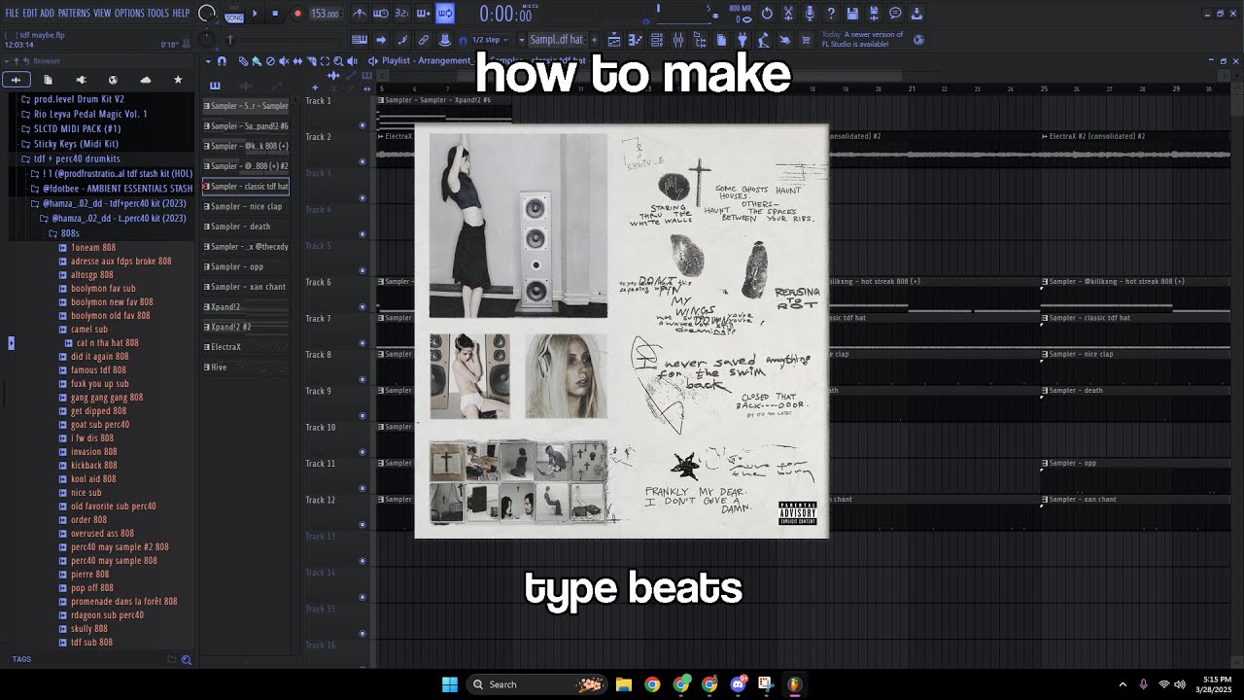Expand the 'Sticky Keys (Midi Kit)' folder

pyautogui.click(x=70, y=144)
